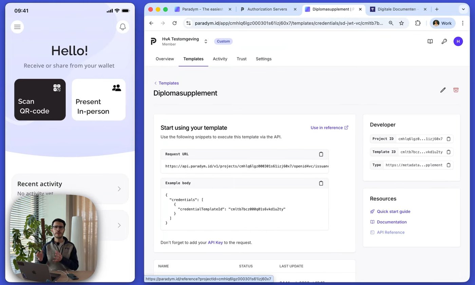Click the zoom magnifier in address bar
Image resolution: width=475 pixels, height=285 pixels.
(x=391, y=23)
